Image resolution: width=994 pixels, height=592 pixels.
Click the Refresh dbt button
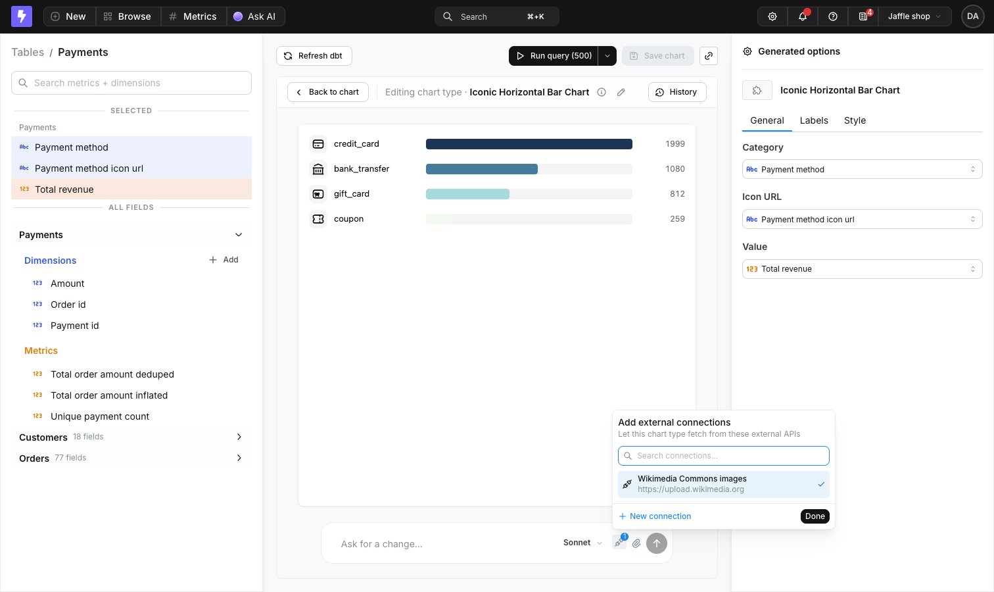[314, 56]
